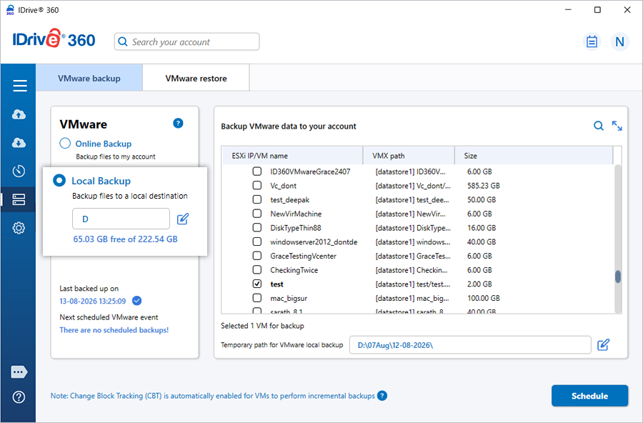Edit temporary path for VMware backup

[603, 344]
